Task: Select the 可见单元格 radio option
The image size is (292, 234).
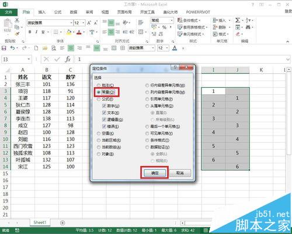Action: tap(159, 133)
